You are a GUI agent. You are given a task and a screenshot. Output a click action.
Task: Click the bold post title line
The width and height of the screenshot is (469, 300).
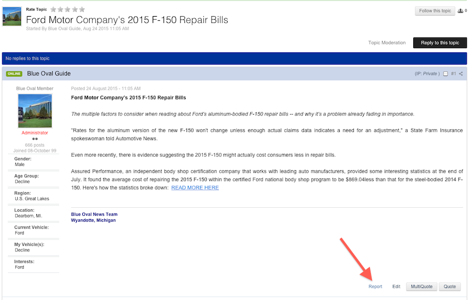[128, 98]
